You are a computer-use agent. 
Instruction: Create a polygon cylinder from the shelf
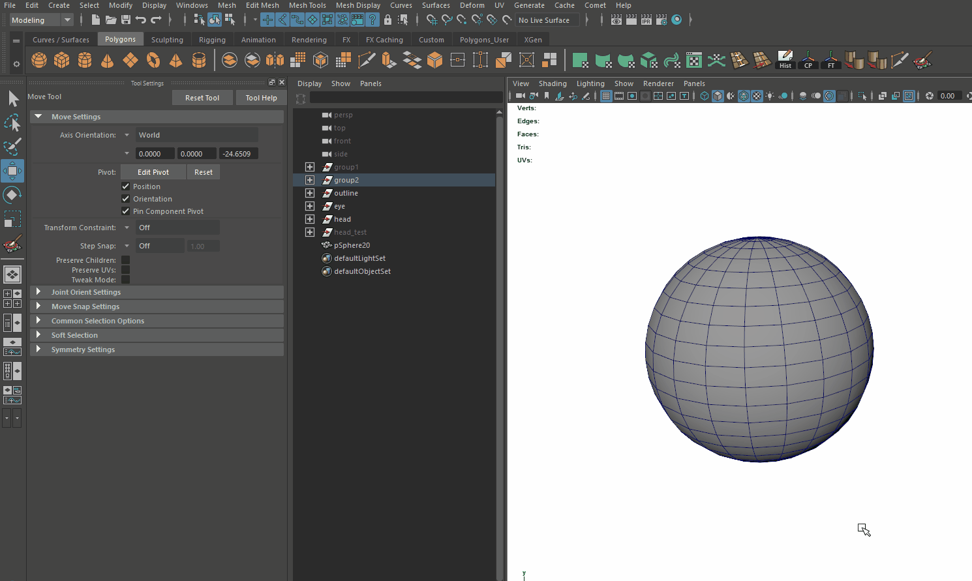pos(85,61)
